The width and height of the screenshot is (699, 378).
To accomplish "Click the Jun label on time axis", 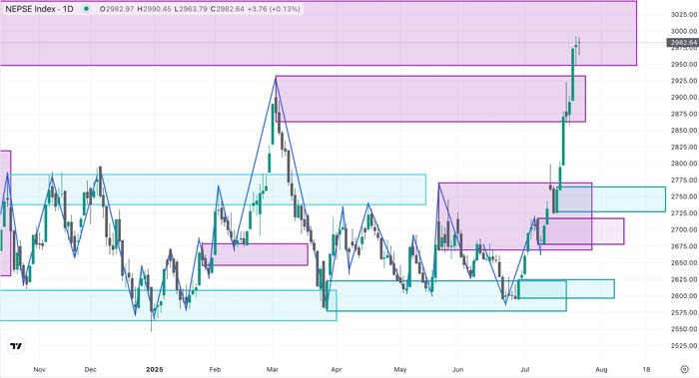I will pyautogui.click(x=457, y=370).
